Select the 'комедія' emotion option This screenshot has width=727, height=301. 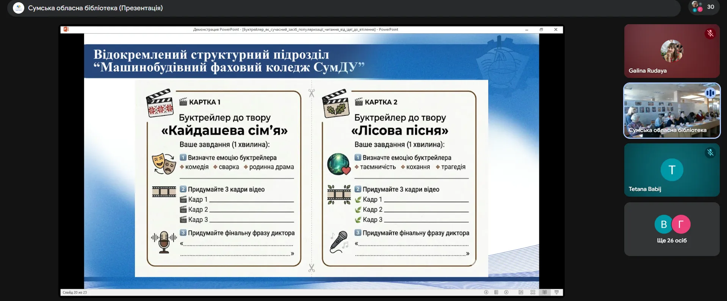tap(197, 167)
